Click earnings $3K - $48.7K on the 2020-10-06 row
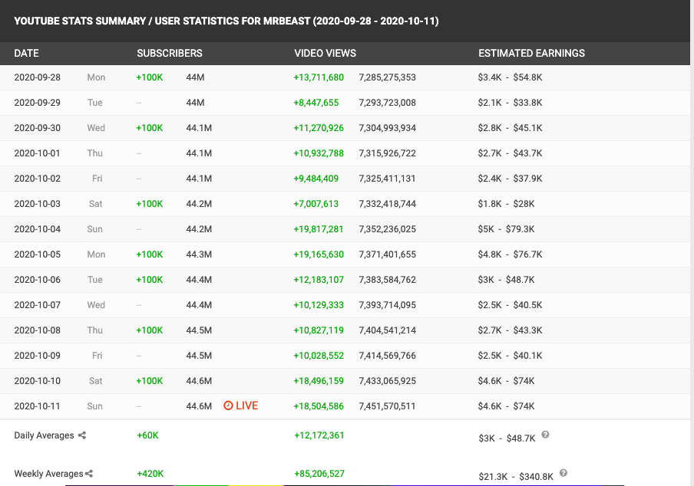Viewport: 694px width, 486px height. click(507, 280)
